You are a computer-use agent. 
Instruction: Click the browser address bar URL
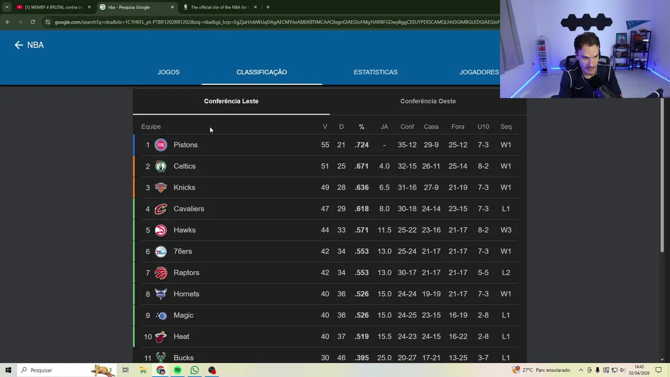(x=276, y=22)
